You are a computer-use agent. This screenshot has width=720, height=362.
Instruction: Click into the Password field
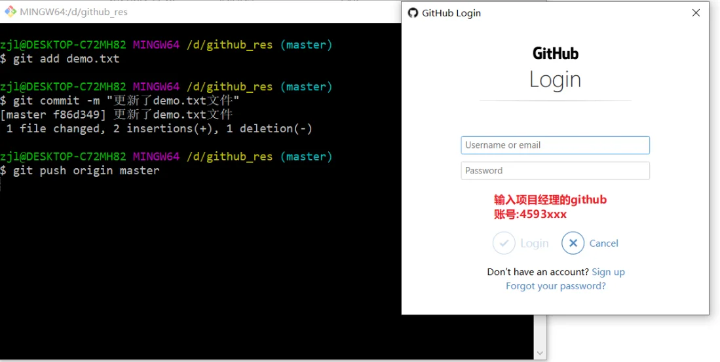(x=555, y=171)
